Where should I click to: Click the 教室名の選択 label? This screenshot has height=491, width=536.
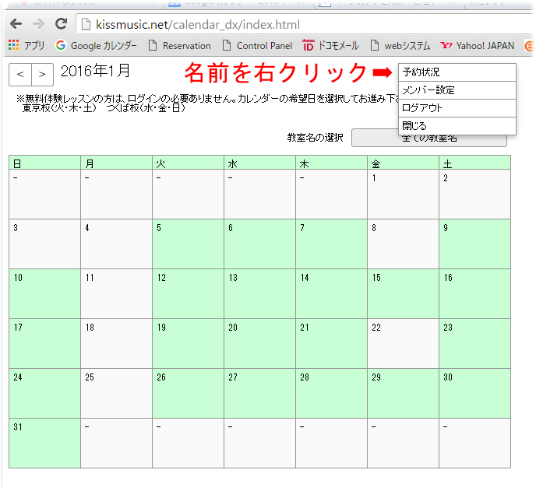pos(315,138)
